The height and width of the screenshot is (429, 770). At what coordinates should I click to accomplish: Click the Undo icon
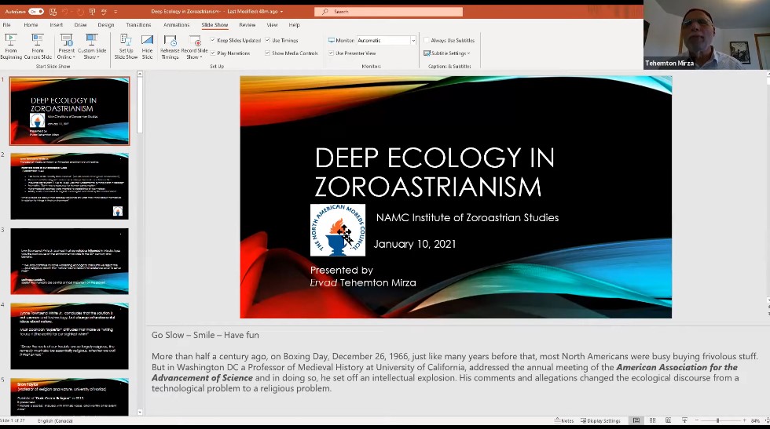pos(65,11)
